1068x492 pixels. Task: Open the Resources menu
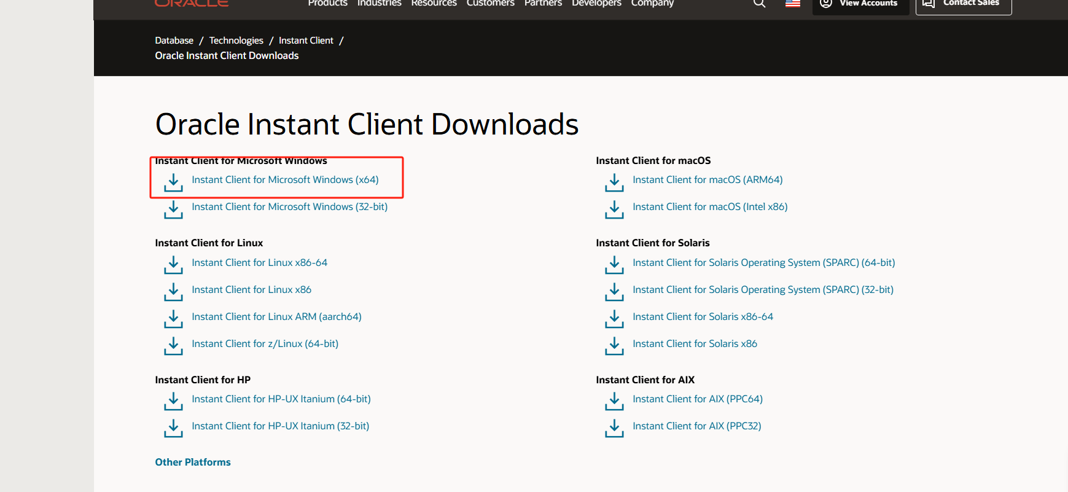point(434,3)
